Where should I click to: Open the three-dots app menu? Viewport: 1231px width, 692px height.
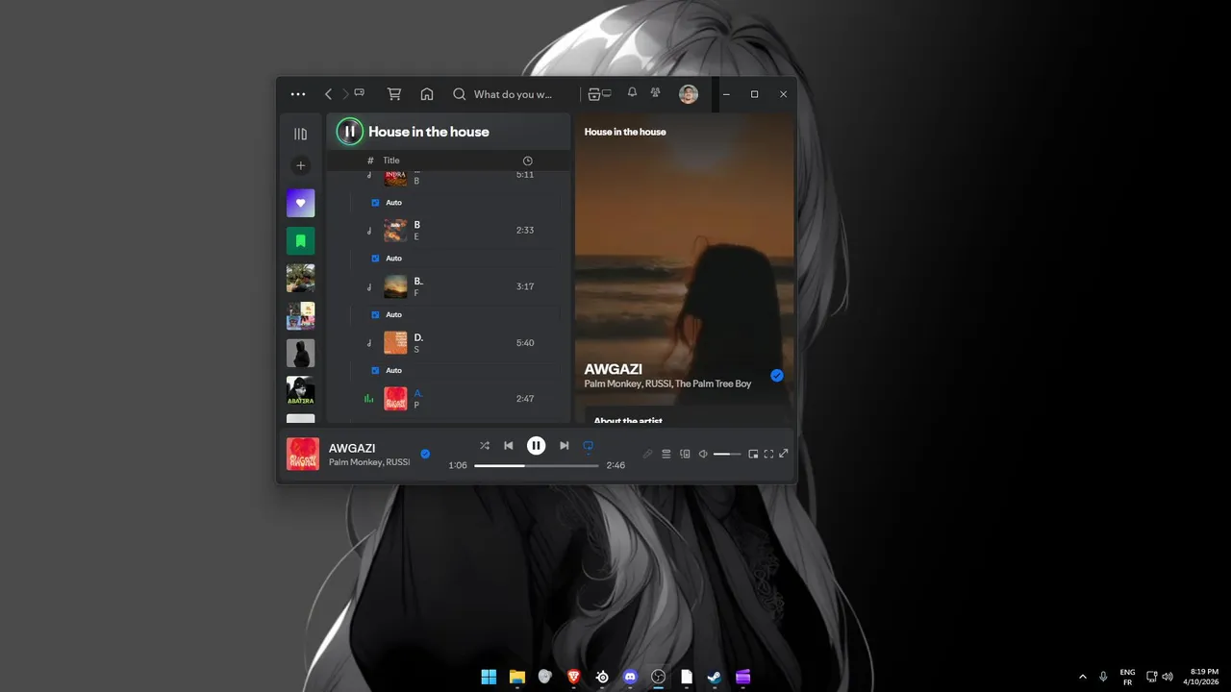(x=298, y=94)
